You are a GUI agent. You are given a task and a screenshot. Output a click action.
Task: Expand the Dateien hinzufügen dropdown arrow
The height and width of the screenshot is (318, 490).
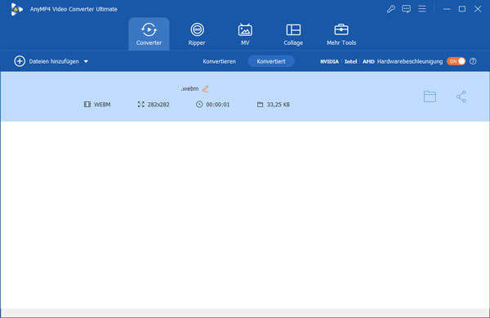tap(86, 61)
